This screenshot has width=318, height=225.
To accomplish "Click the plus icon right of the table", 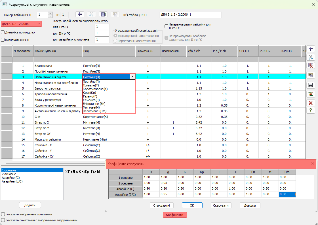I will [311, 49].
